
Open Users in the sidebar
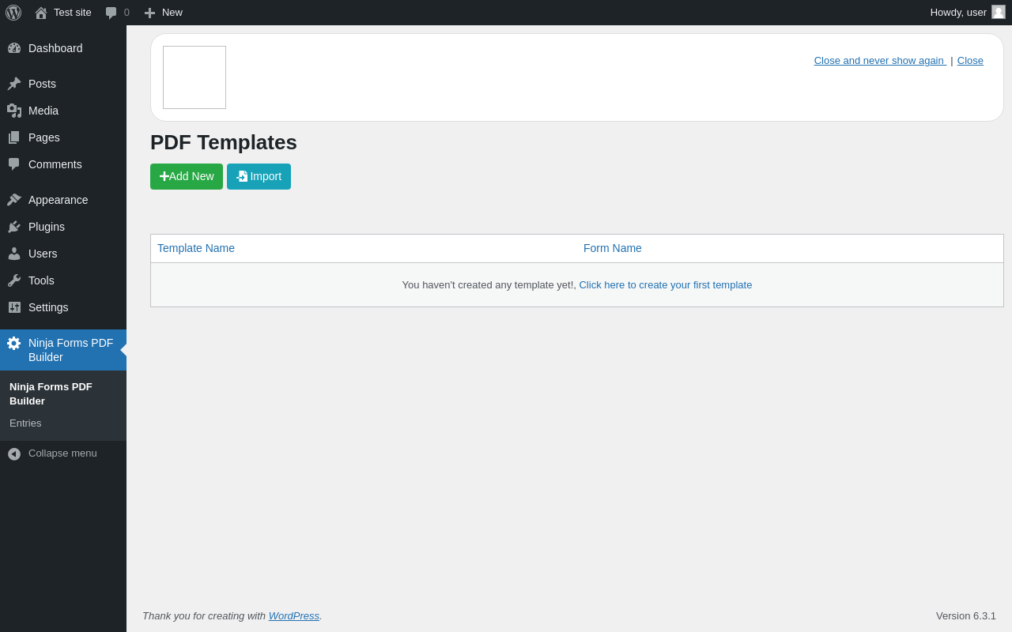[x=63, y=254]
